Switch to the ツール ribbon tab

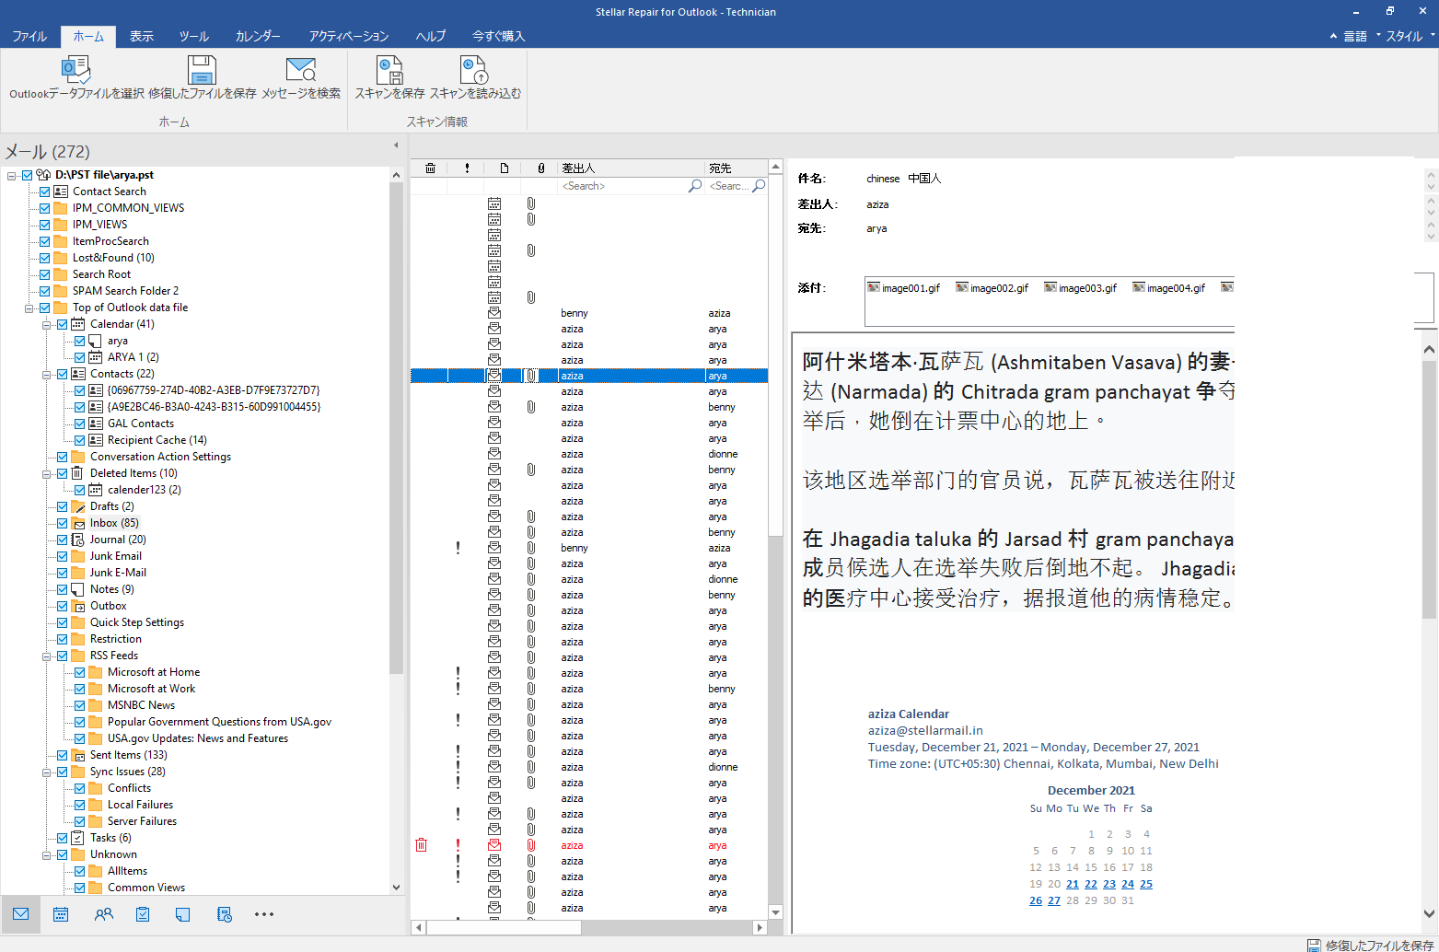coord(194,36)
